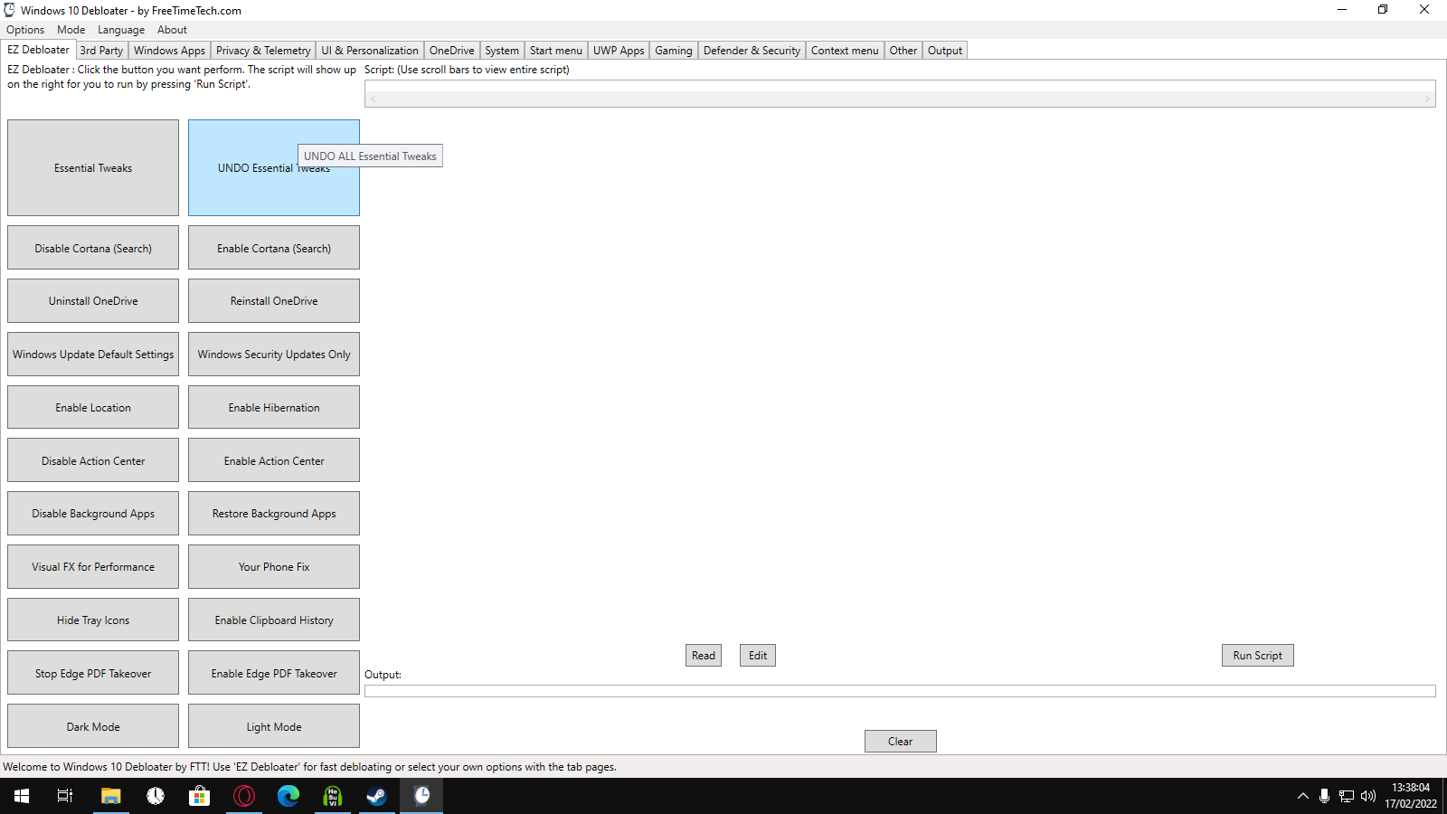Image resolution: width=1447 pixels, height=814 pixels.
Task: Open Task View in the taskbar
Action: [x=65, y=796]
